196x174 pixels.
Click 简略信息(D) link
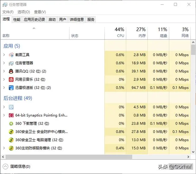(x=20, y=167)
